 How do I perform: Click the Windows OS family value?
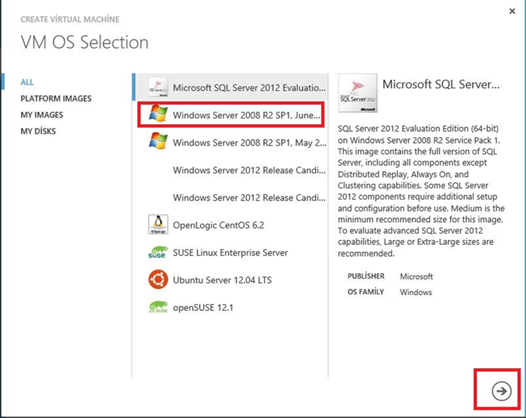416,292
